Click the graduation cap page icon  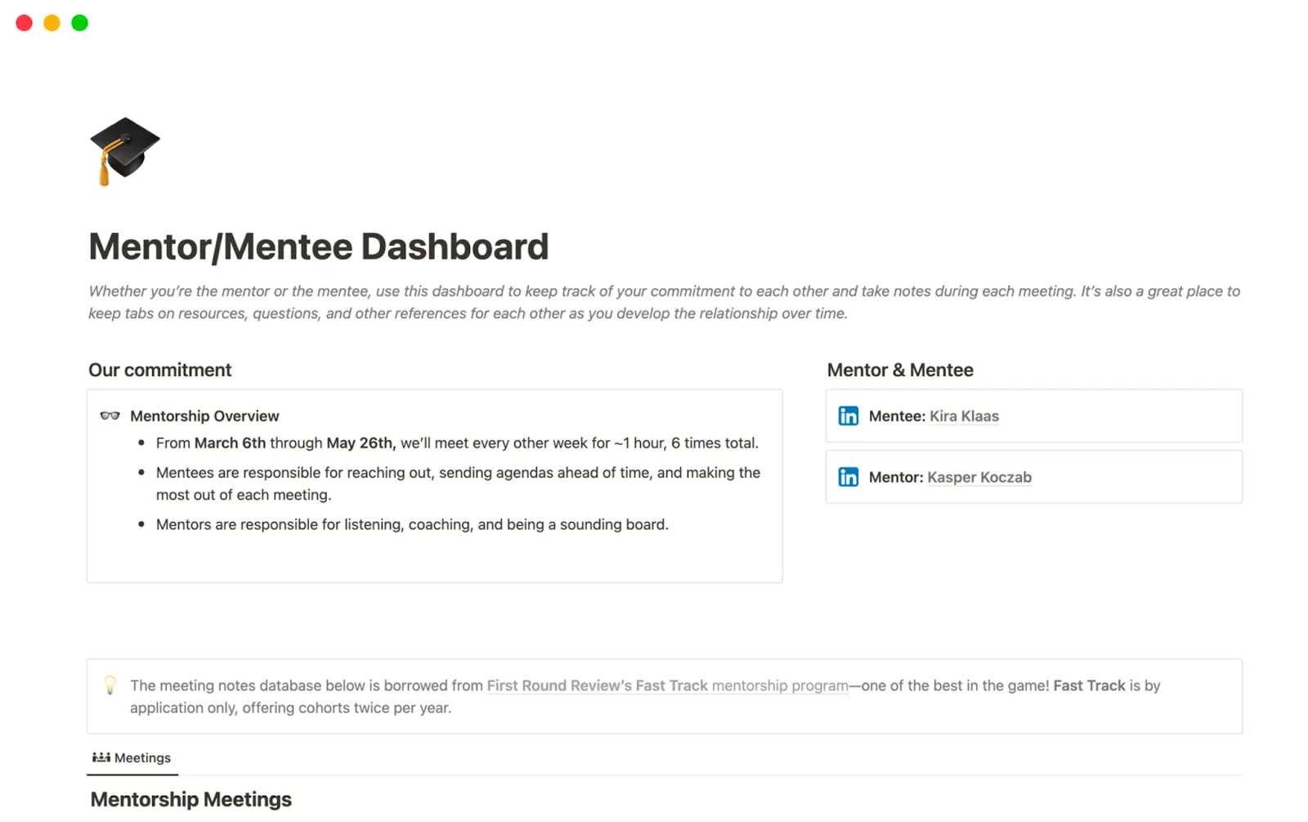123,151
